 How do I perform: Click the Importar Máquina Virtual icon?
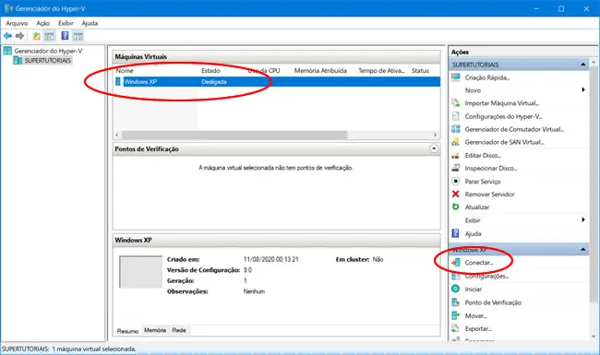click(x=456, y=103)
